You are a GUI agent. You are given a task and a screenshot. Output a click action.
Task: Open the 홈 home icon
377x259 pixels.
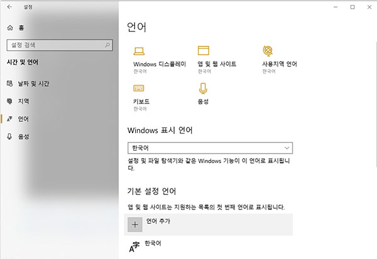(10, 28)
